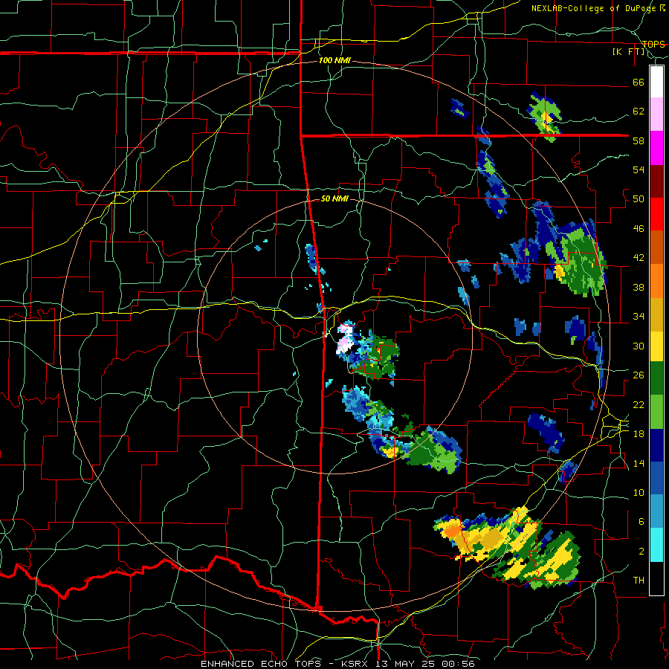Click the [K FT] units label

tap(628, 51)
